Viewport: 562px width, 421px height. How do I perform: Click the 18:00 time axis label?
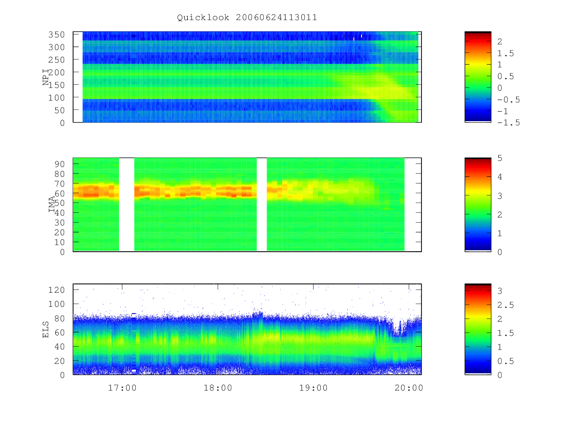218,388
